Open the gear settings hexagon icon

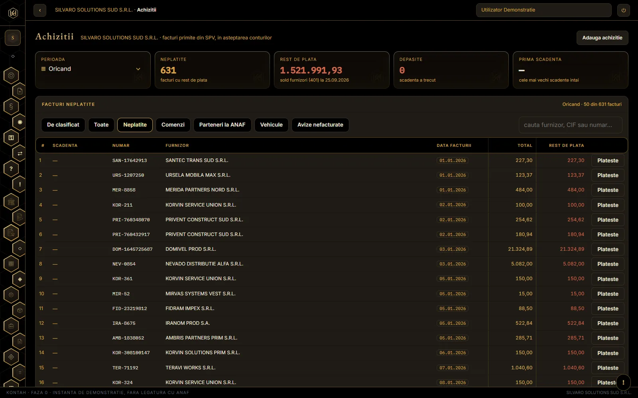tap(11, 295)
